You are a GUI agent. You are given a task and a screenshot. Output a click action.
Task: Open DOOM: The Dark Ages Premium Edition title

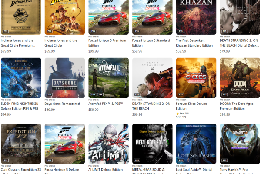[236, 106]
